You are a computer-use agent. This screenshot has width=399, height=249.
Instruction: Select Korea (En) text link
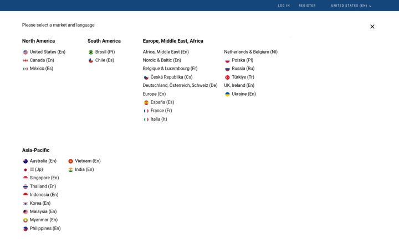click(40, 203)
